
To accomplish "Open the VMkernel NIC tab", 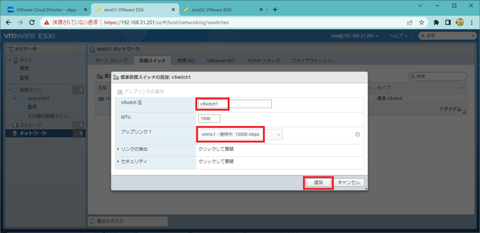I will point(220,61).
